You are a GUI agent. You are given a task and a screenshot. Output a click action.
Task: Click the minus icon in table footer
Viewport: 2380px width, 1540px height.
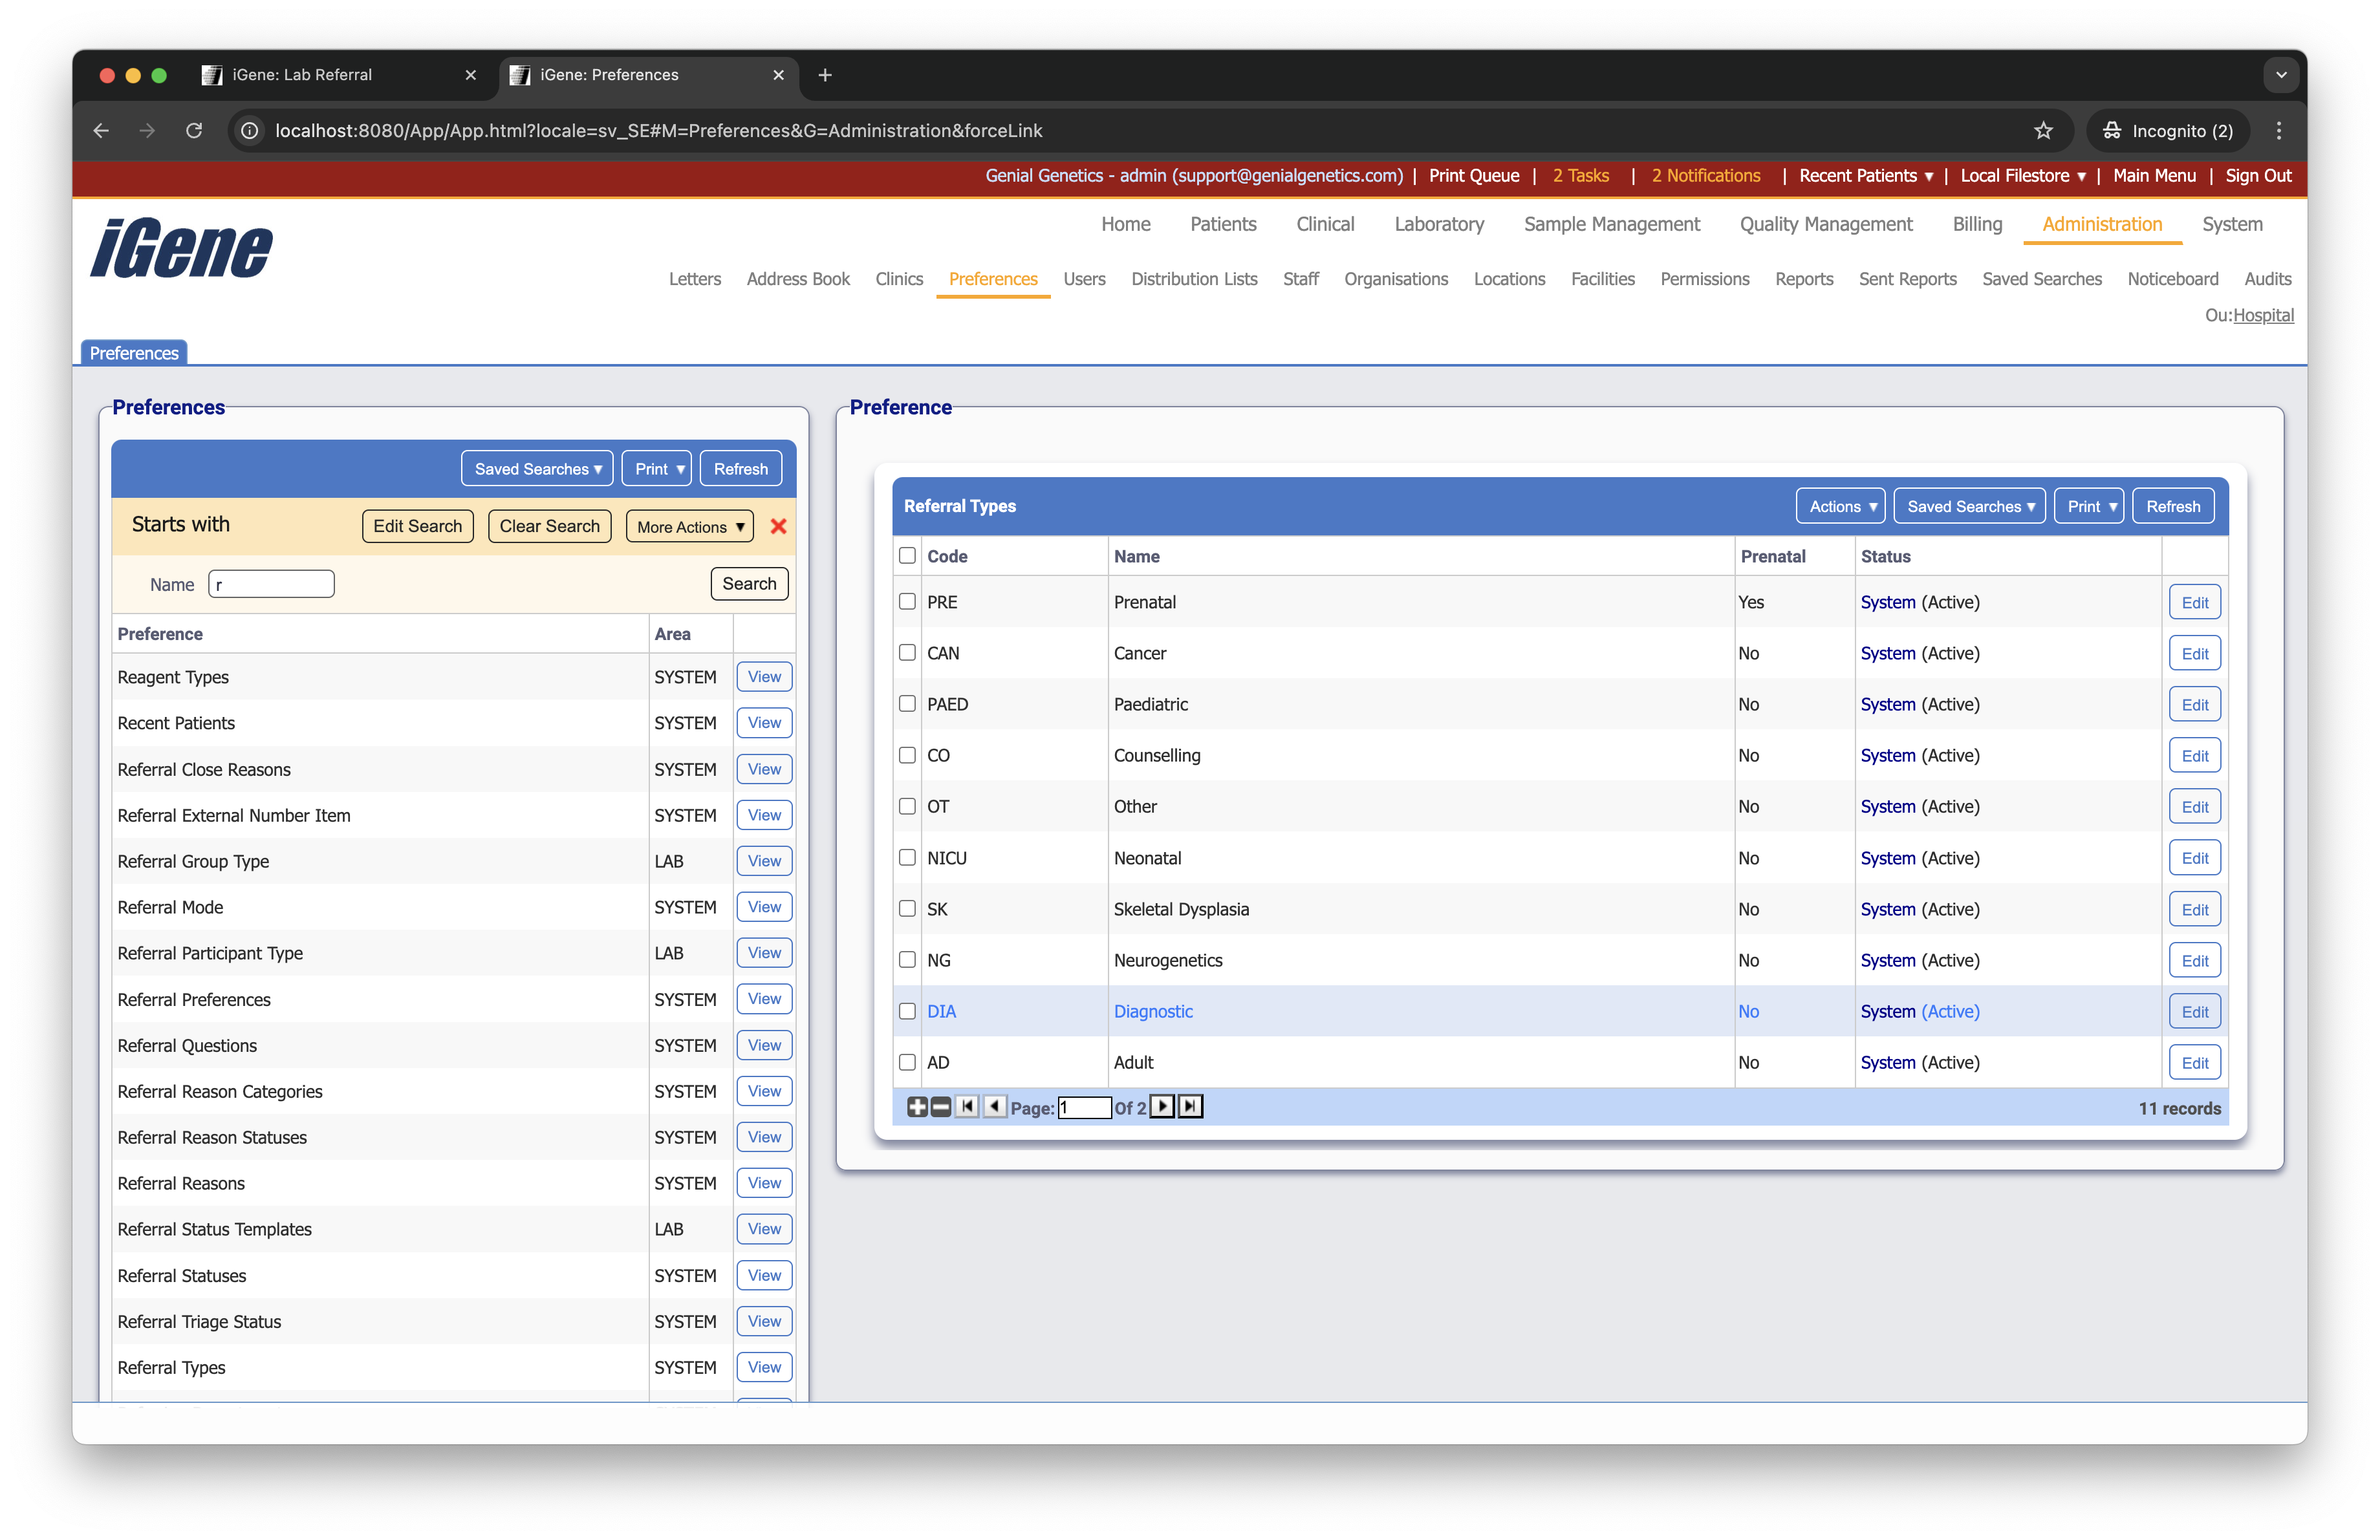pyautogui.click(x=940, y=1106)
